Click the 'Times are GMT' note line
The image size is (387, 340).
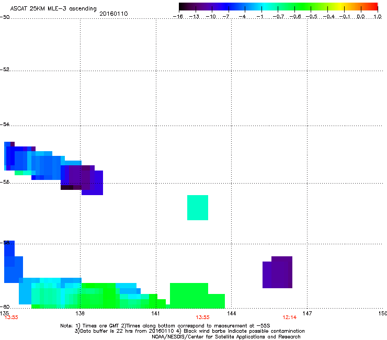(x=165, y=326)
